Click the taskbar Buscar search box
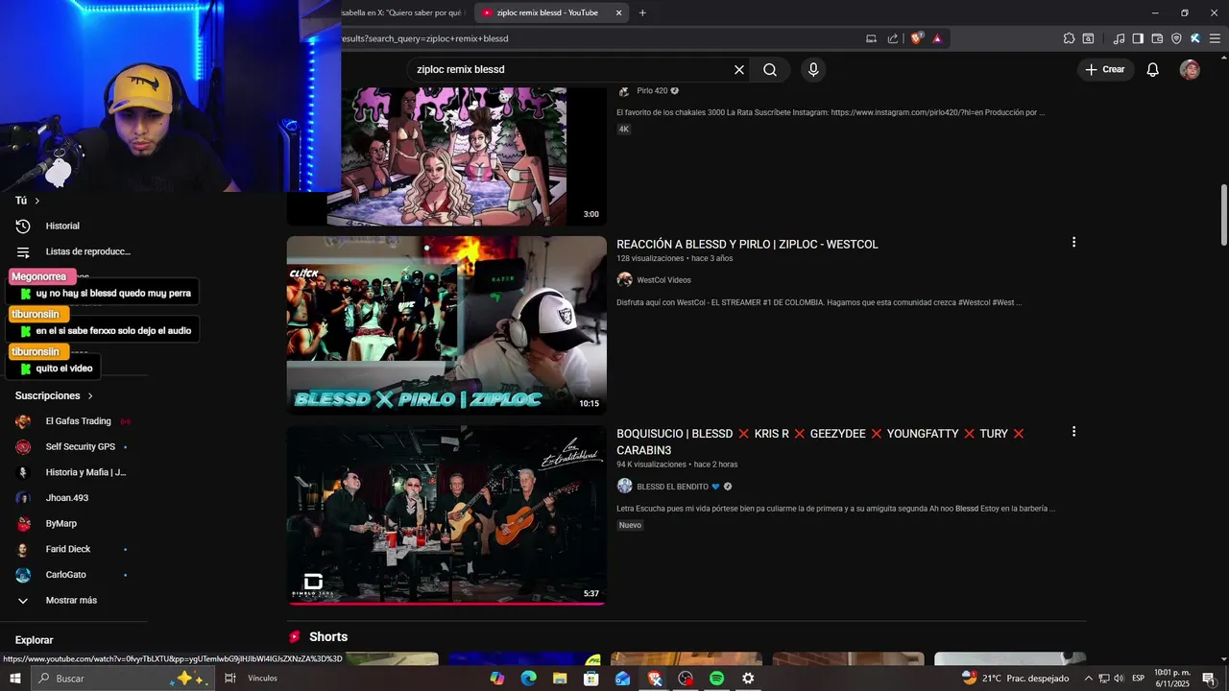The height and width of the screenshot is (691, 1229). (x=123, y=679)
